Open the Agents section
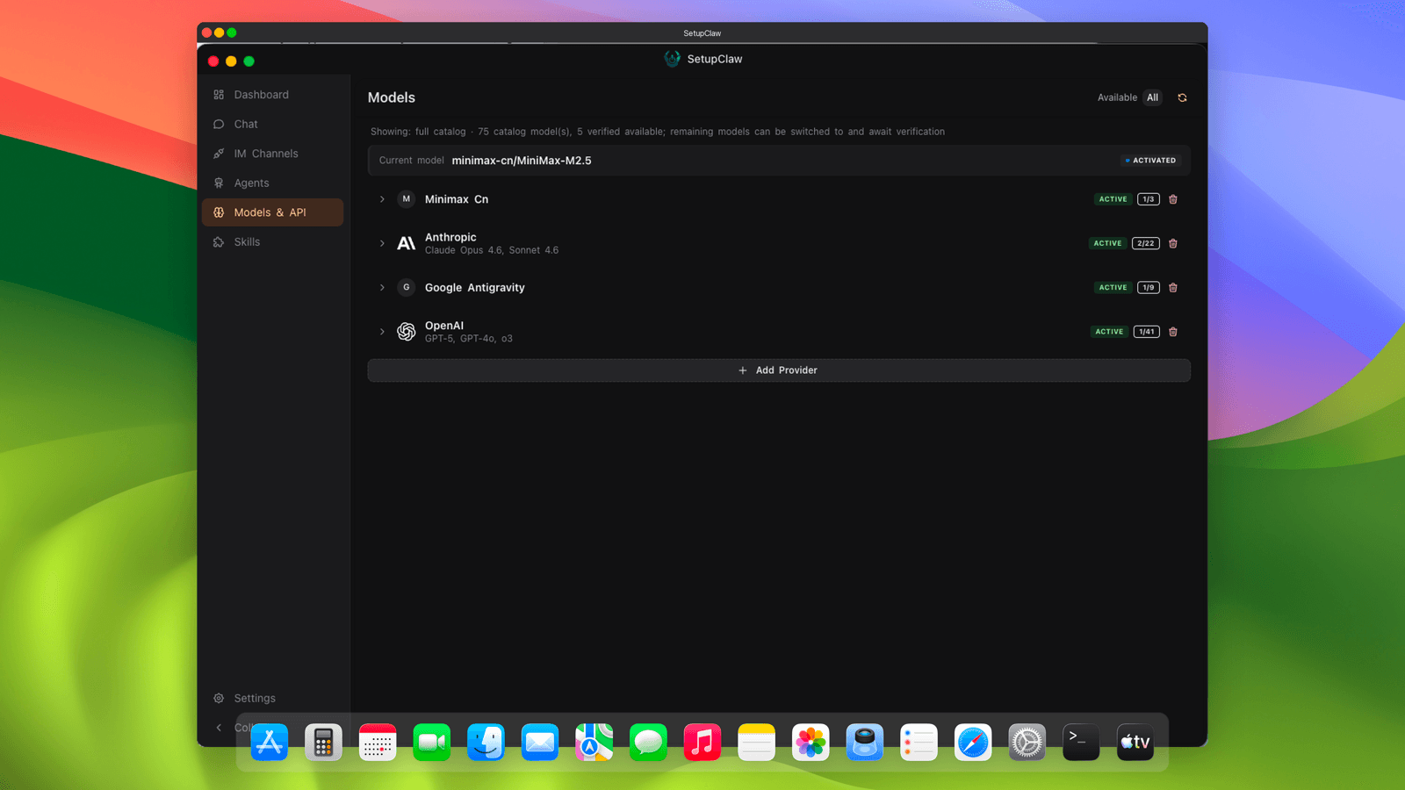 click(x=272, y=183)
